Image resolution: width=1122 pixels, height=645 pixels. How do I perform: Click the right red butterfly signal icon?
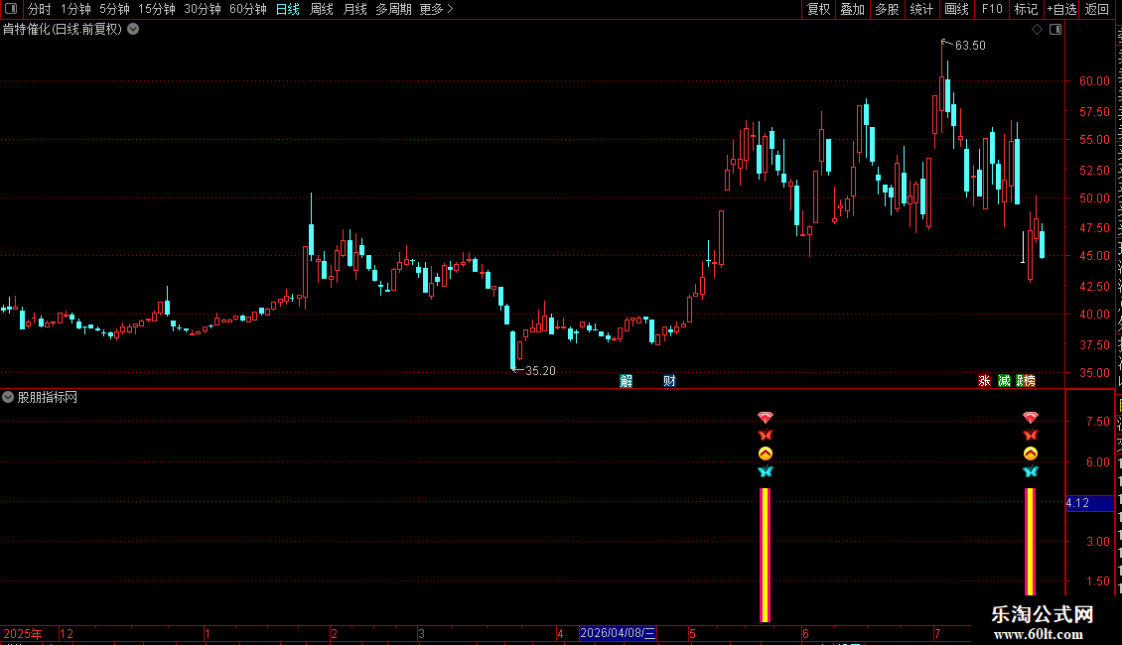[x=1030, y=435]
